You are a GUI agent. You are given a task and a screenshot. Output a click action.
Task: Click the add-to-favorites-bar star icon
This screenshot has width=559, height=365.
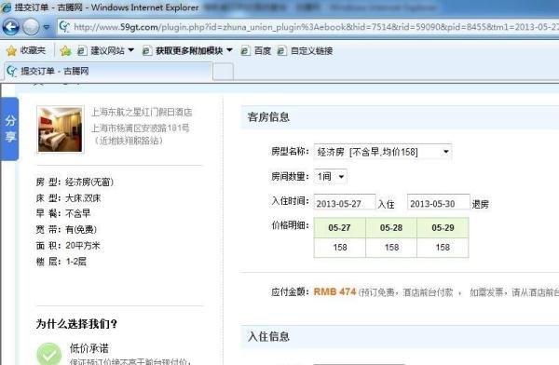(65, 51)
